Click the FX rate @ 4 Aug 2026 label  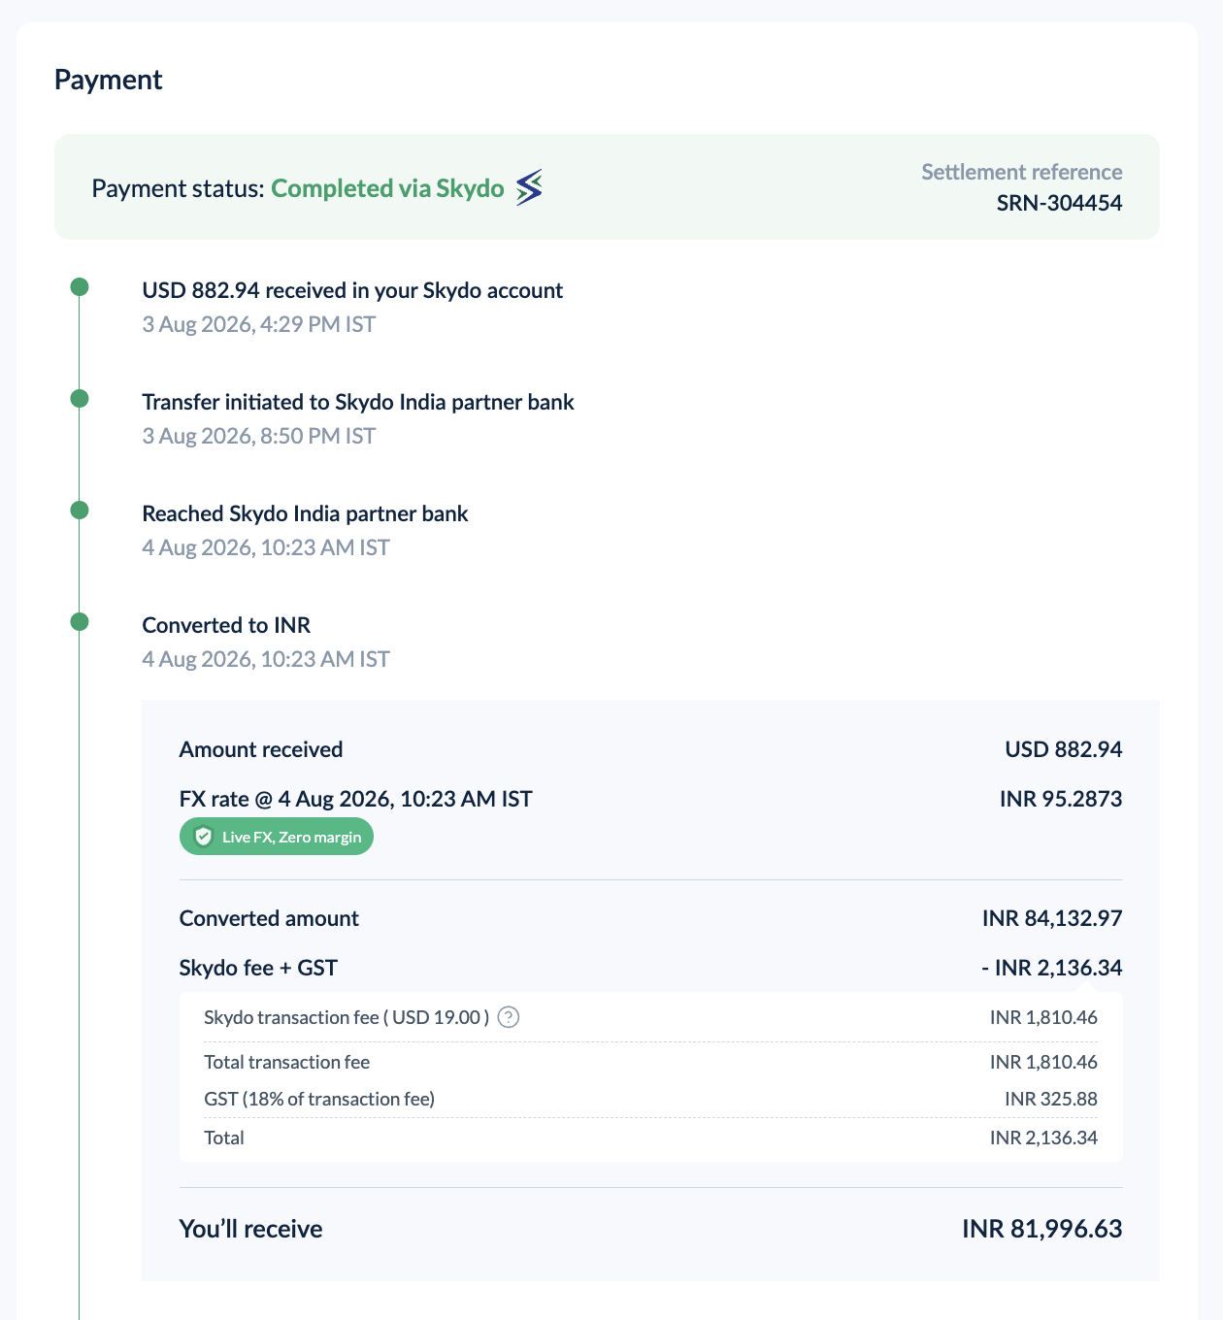tap(356, 799)
